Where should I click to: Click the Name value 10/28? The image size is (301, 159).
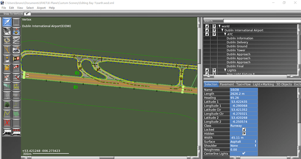pos(244,90)
